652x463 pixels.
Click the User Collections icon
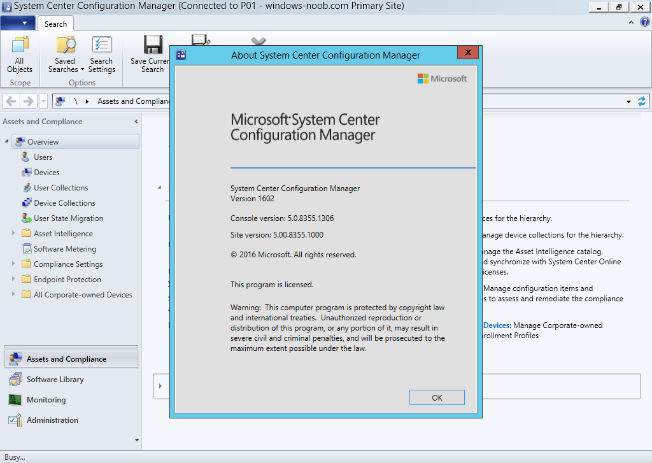[x=27, y=188]
